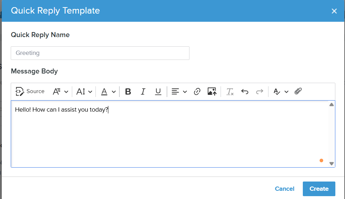Toggle bold formatting
The width and height of the screenshot is (345, 199).
pos(128,92)
